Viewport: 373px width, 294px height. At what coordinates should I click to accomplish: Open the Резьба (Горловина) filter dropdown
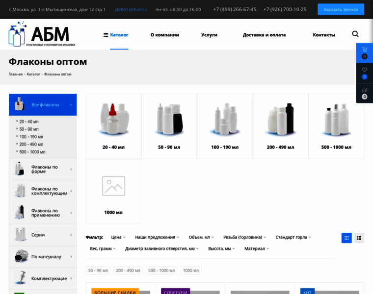coord(244,237)
